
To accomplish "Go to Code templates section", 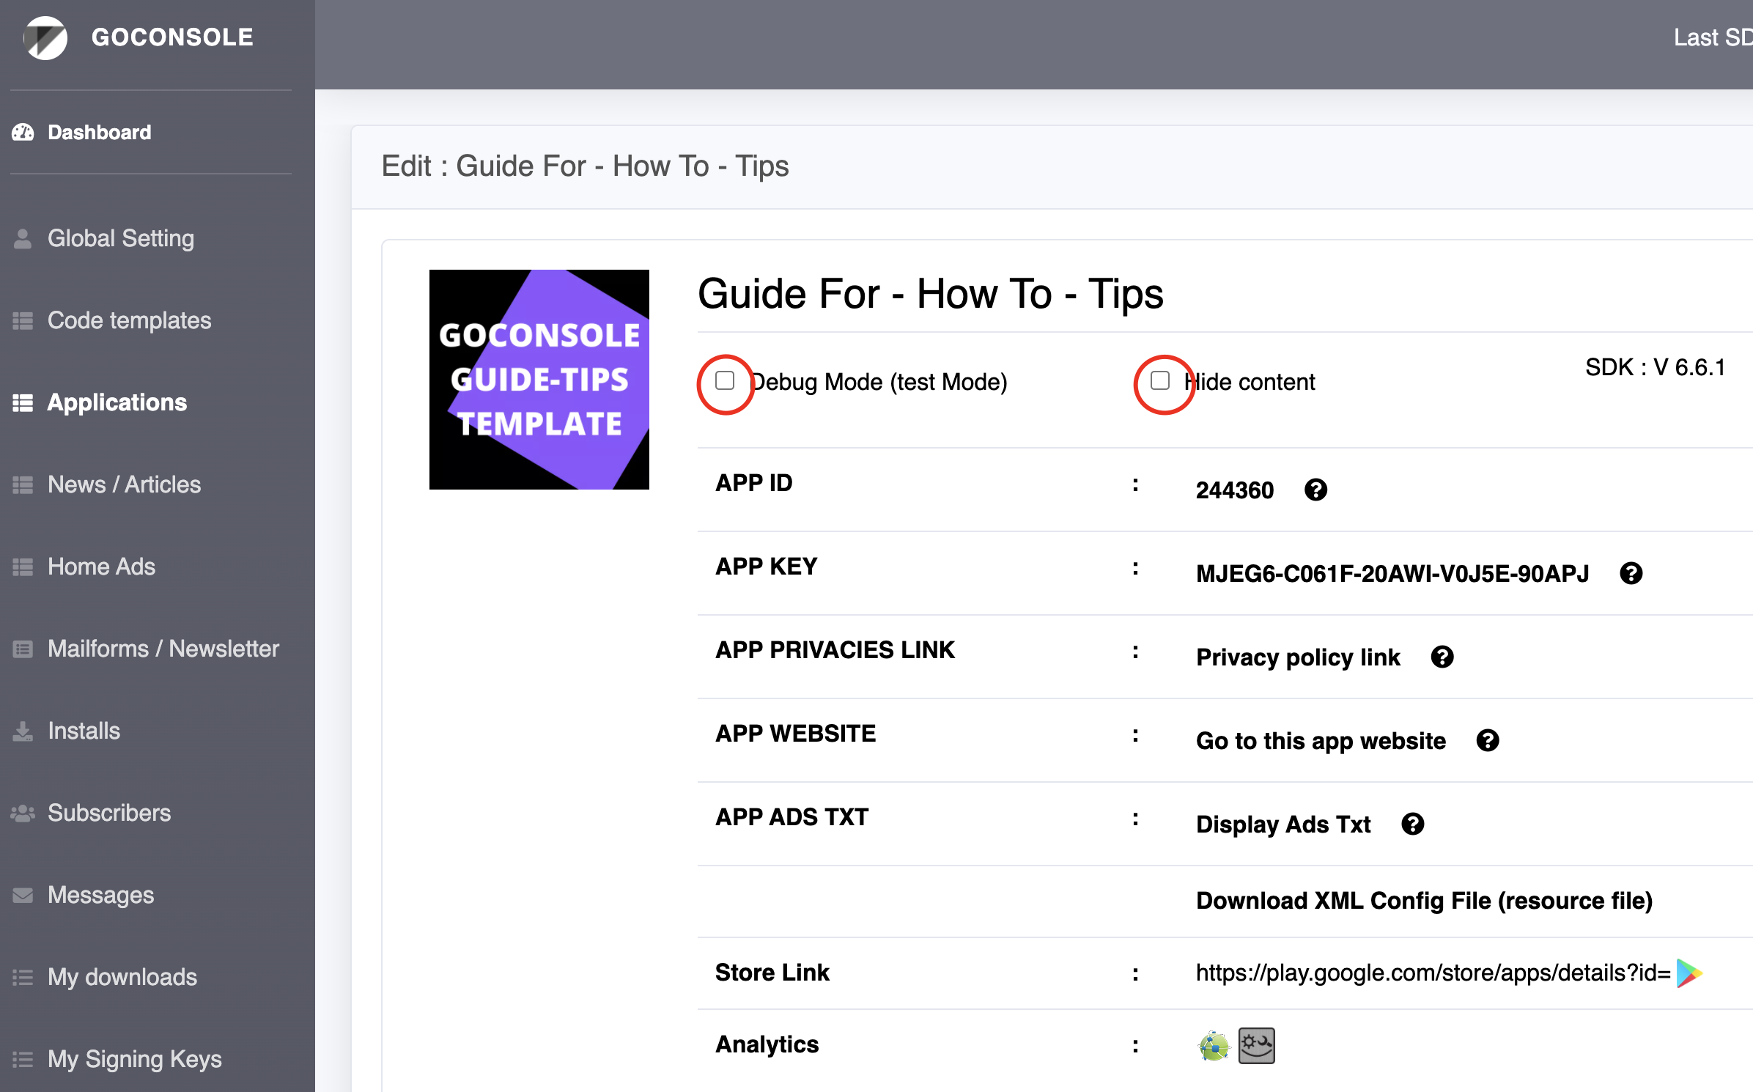I will [129, 320].
